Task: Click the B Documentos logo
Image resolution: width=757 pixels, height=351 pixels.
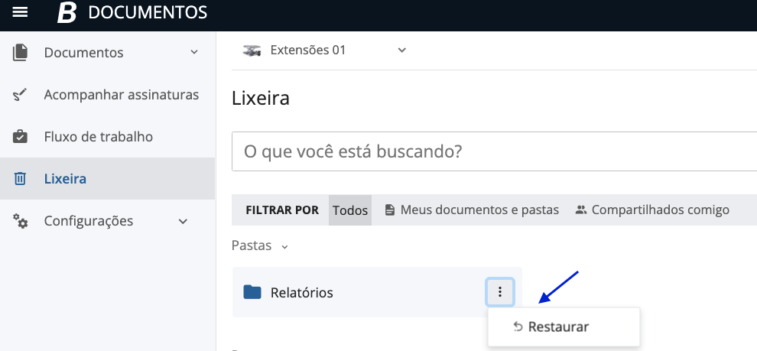Action: tap(67, 12)
